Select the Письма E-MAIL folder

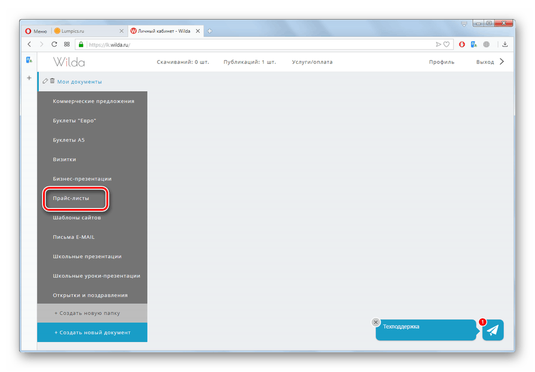(93, 237)
